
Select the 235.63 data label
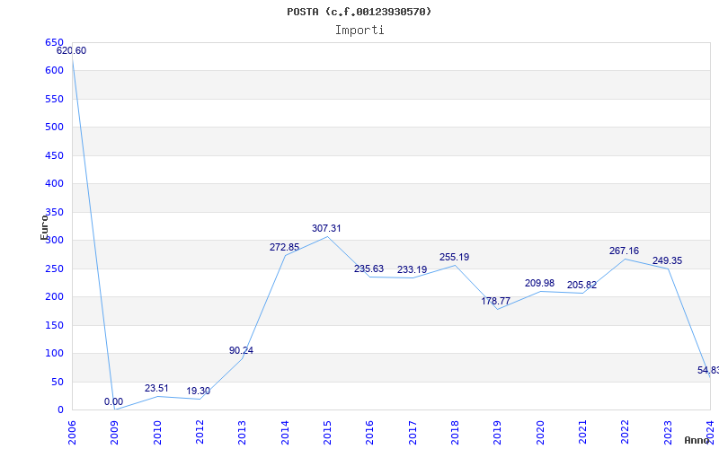click(369, 269)
